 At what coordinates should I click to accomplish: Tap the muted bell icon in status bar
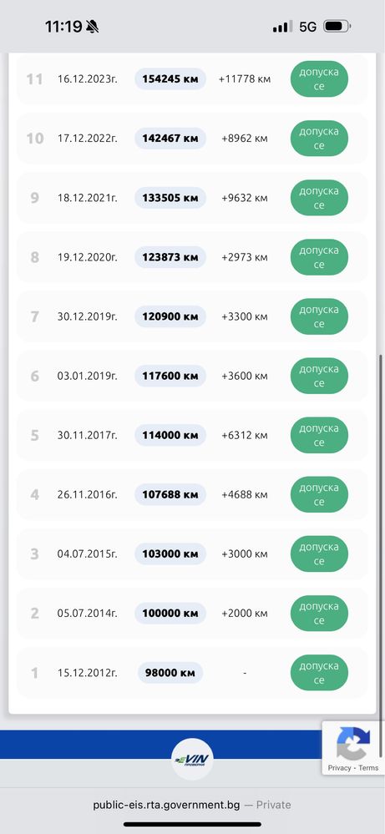[x=93, y=27]
